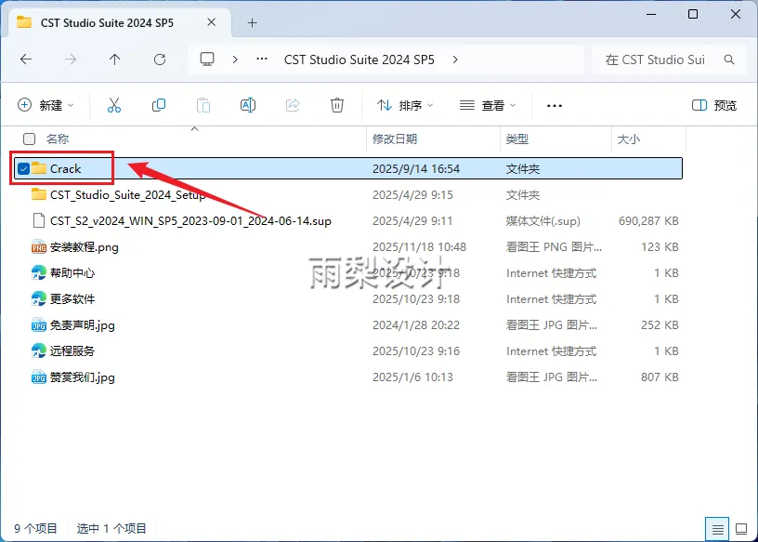Go forward with the right arrow

(71, 59)
